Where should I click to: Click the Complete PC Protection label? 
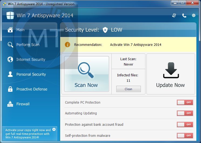(x=83, y=102)
